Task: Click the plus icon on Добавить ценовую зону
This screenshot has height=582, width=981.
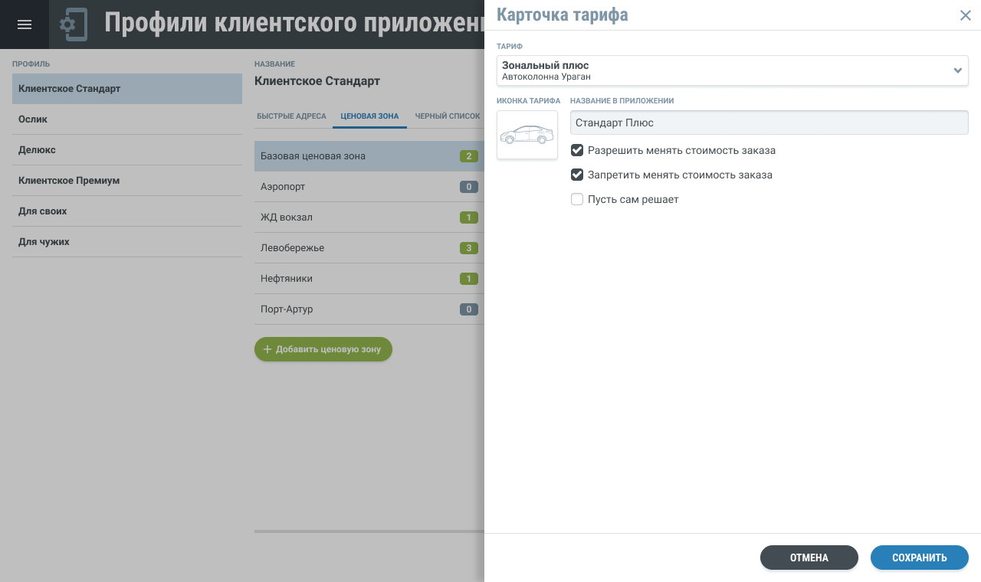Action: (267, 349)
